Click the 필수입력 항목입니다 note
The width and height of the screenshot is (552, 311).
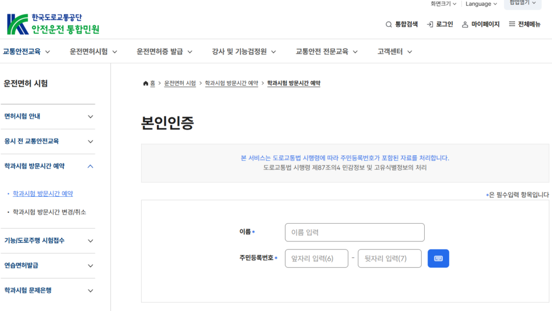517,195
